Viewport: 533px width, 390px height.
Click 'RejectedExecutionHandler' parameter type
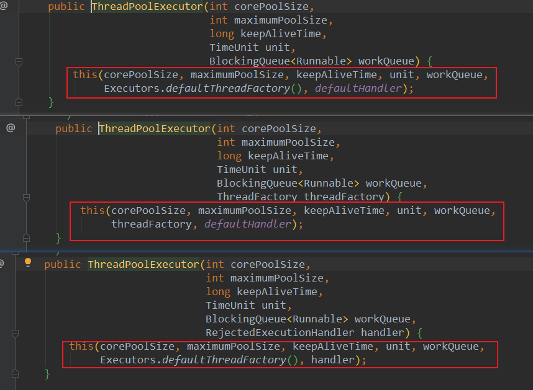pos(280,332)
